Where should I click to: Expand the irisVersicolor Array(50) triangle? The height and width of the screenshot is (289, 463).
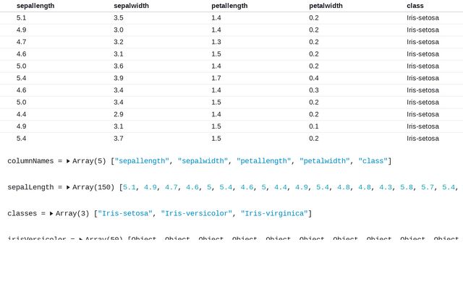point(81,238)
